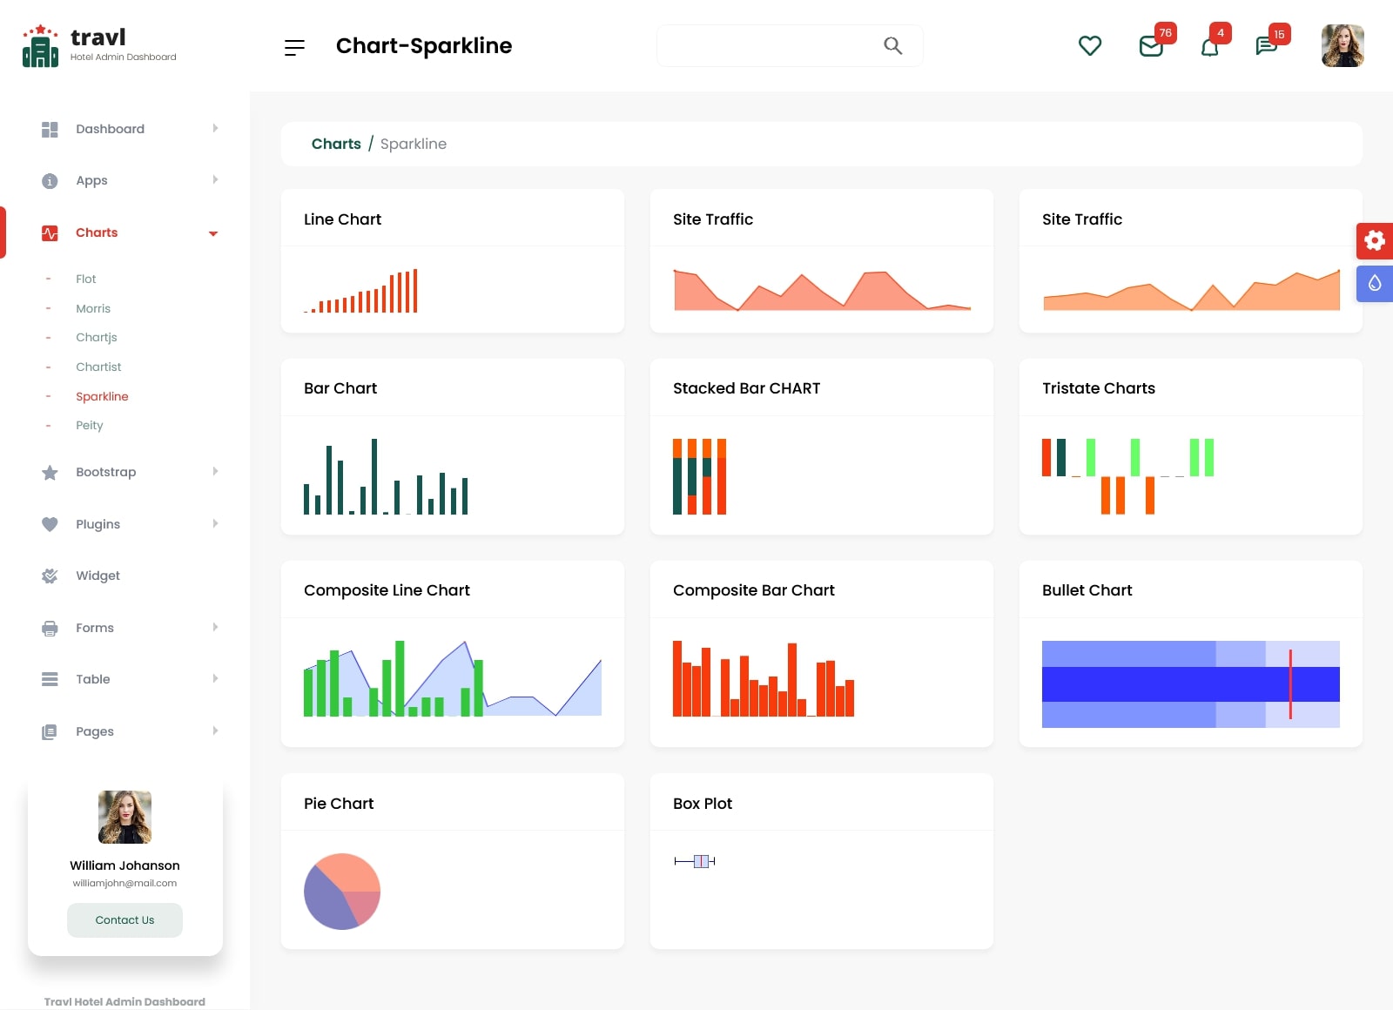Click the search magnifier icon
Viewport: 1393px width, 1010px height.
click(x=892, y=45)
